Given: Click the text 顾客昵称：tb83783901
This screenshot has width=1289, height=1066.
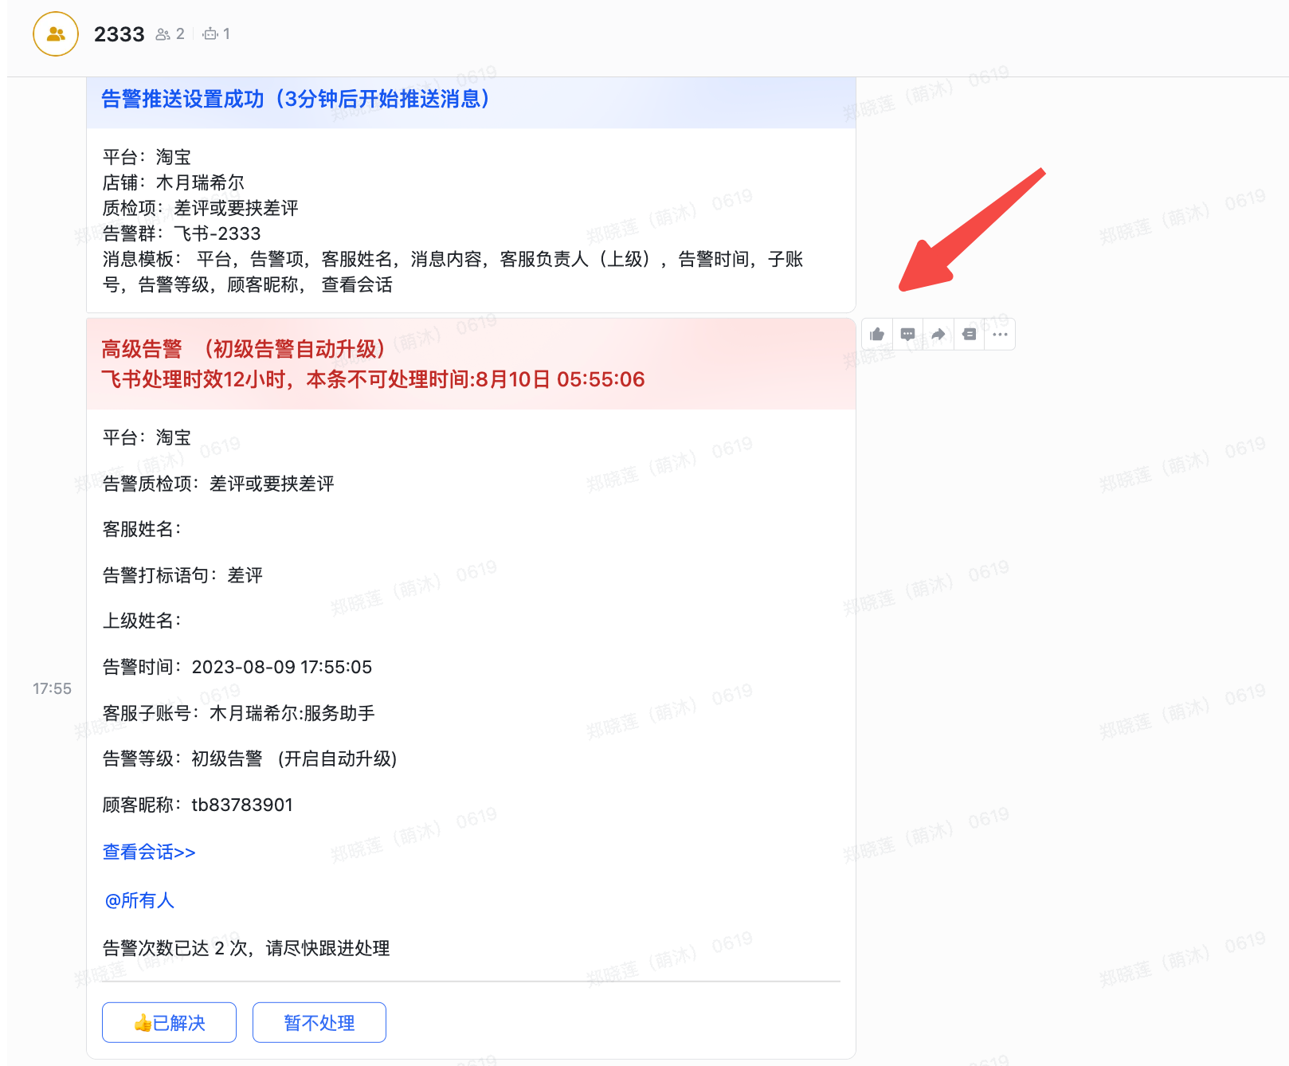Looking at the screenshot, I should point(198,805).
